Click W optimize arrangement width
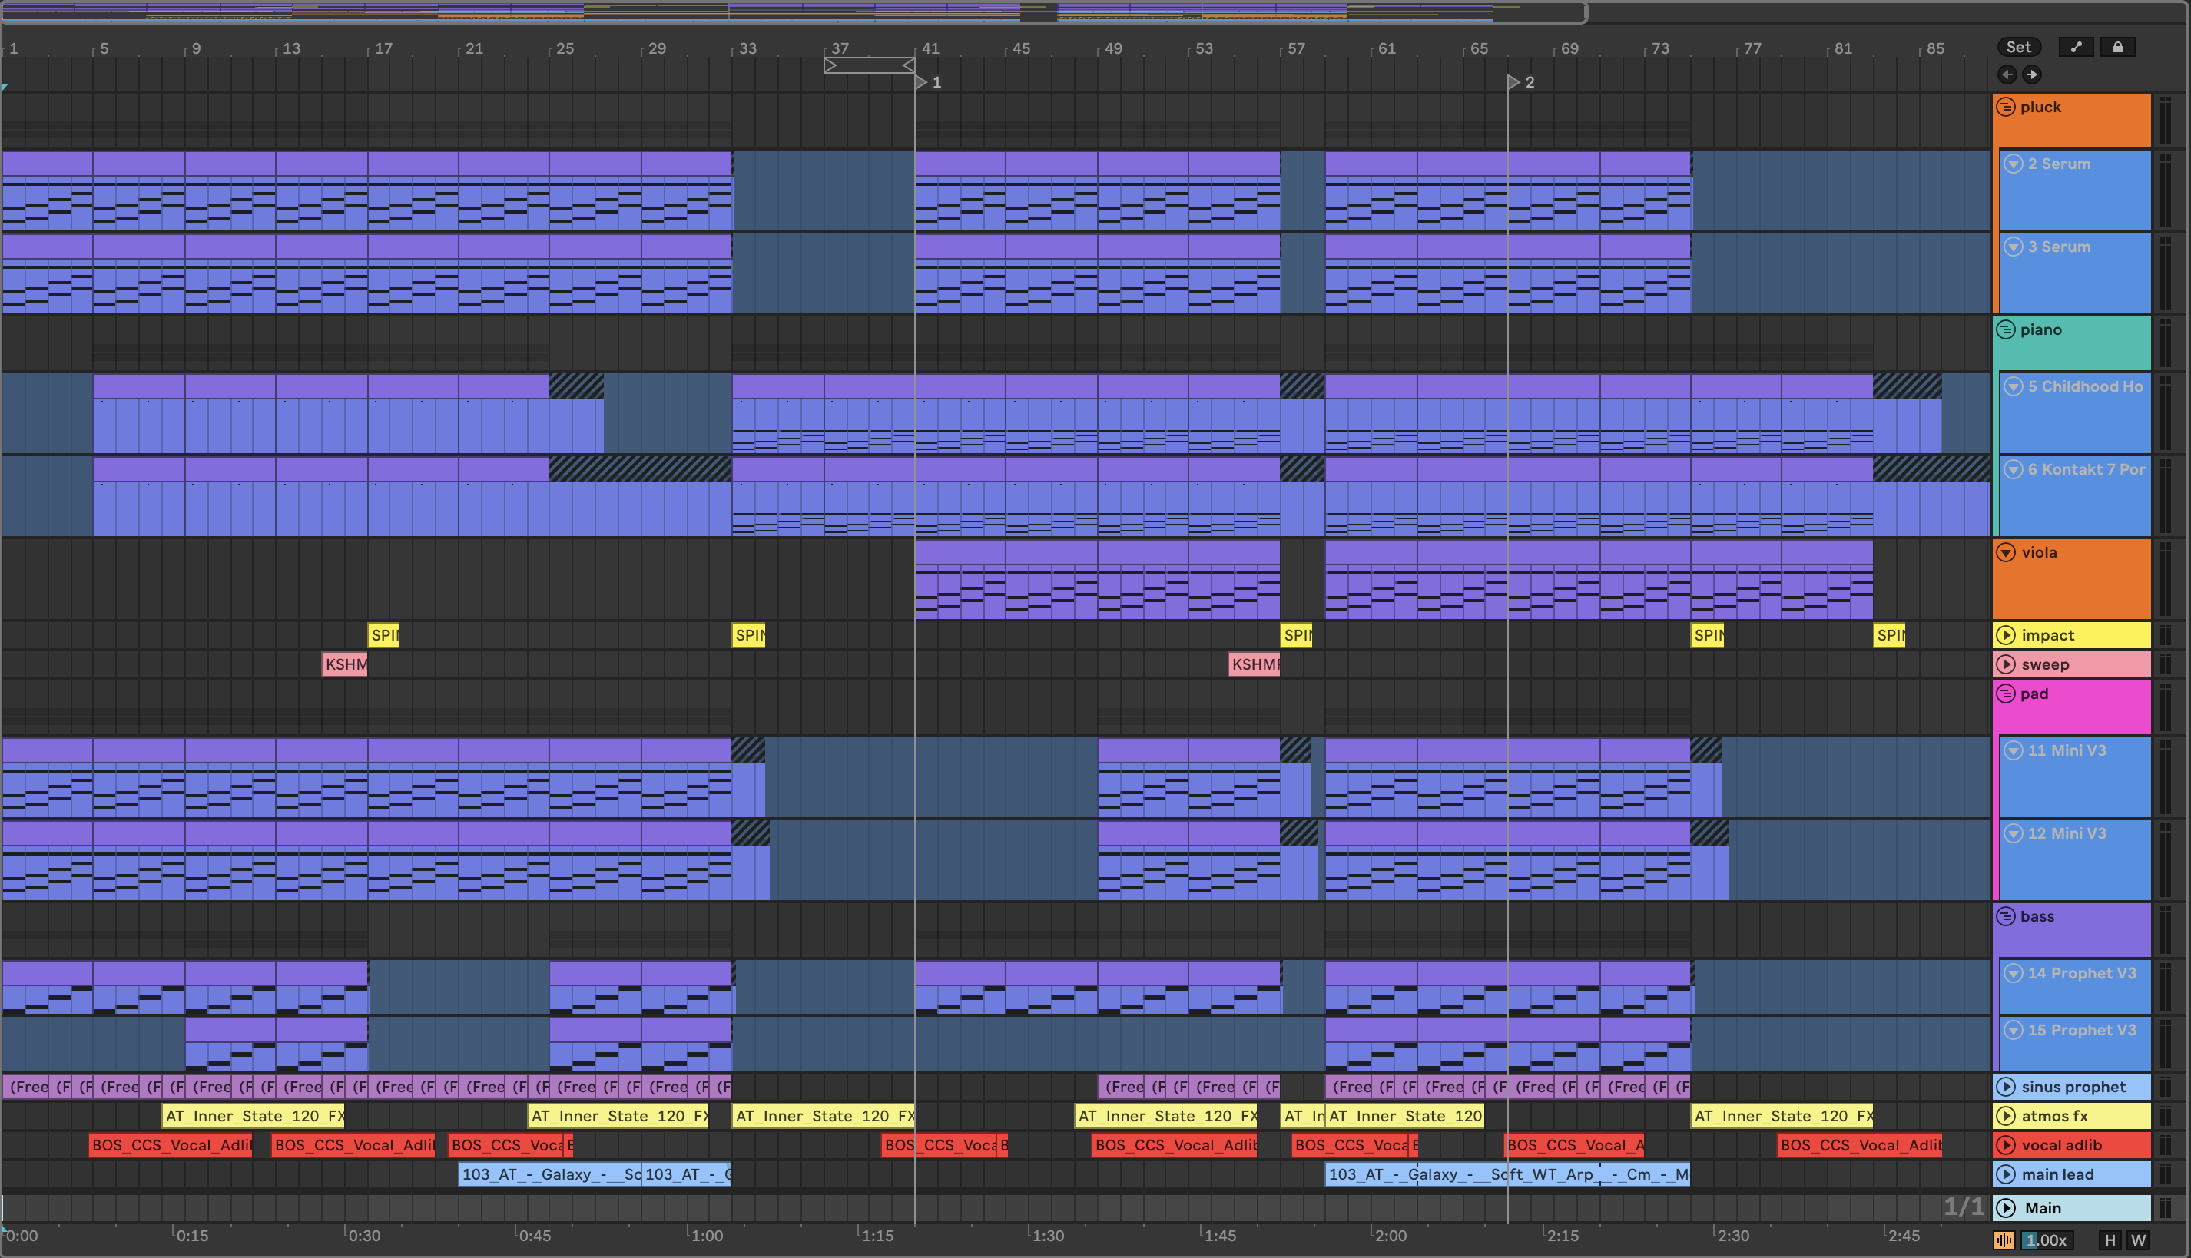2191x1258 pixels. pos(2138,1241)
